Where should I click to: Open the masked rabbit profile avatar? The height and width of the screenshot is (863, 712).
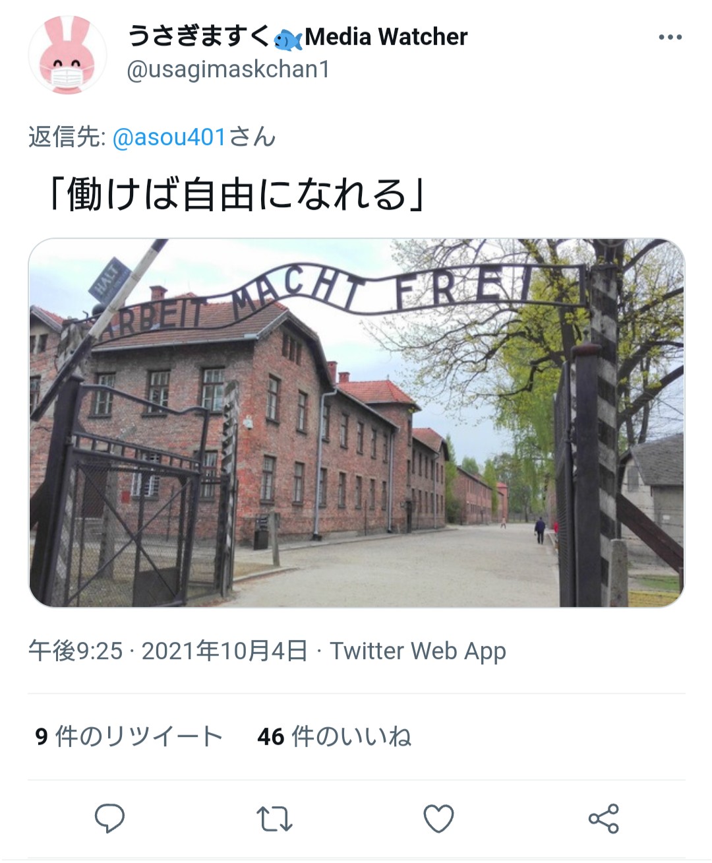click(x=67, y=55)
